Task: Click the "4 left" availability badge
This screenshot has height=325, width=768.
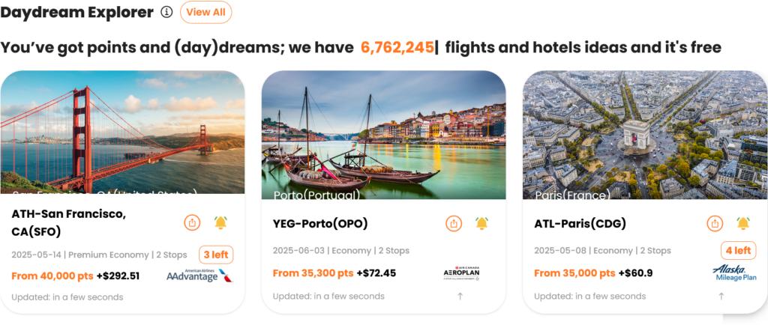Action: [x=738, y=250]
